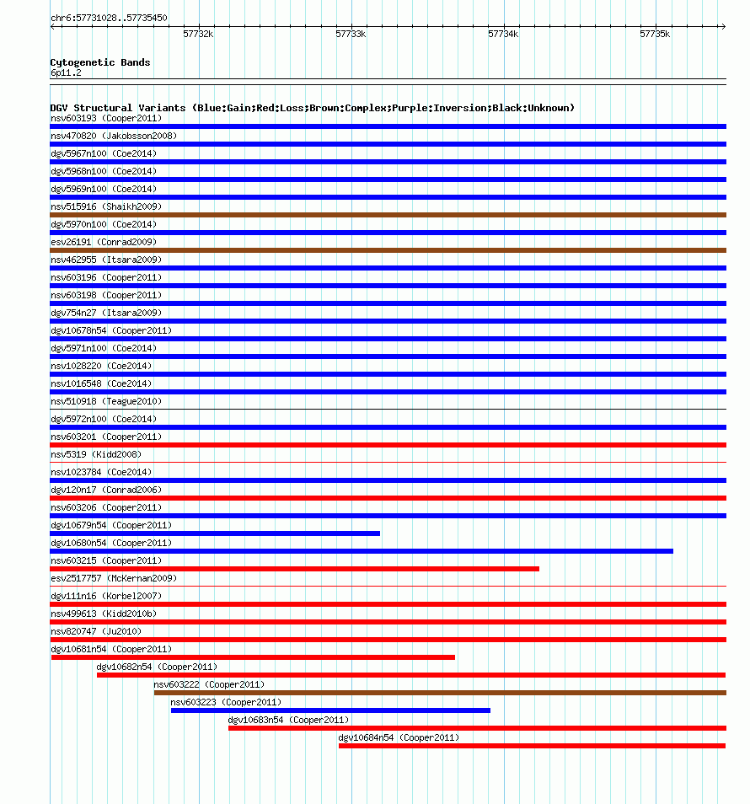The height and width of the screenshot is (804, 750).
Task: Click the thin black bar under nsv510918
Action: pyautogui.click(x=388, y=410)
